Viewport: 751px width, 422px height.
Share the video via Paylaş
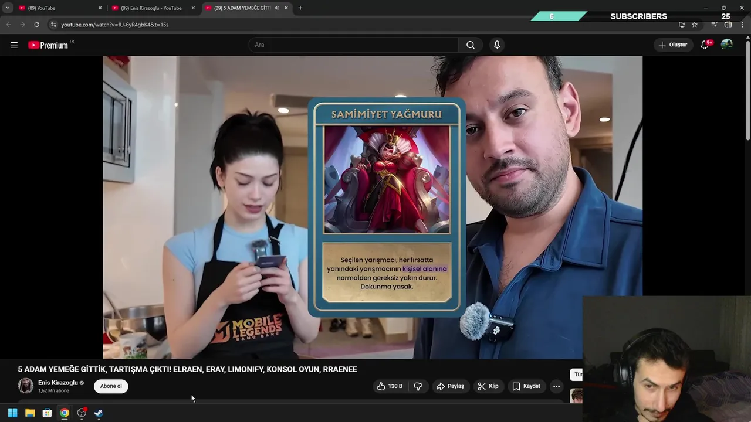450,386
